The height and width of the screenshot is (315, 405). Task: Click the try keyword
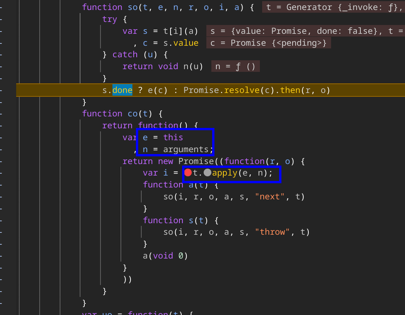click(x=110, y=19)
